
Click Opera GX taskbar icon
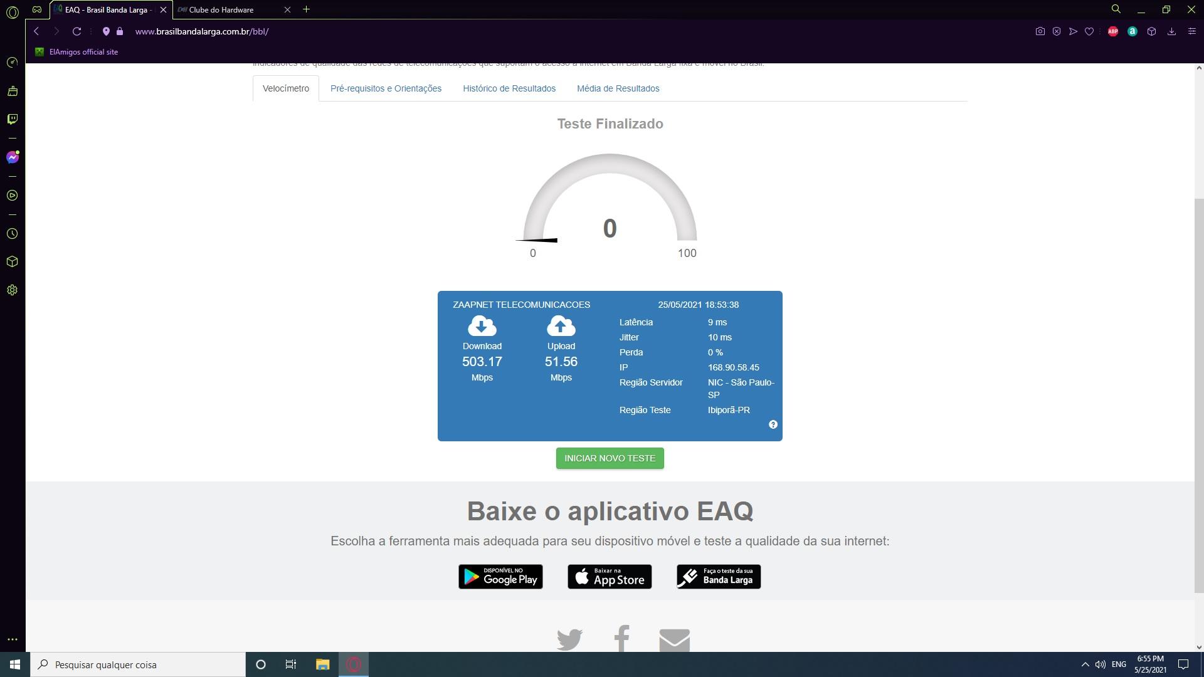[x=354, y=664]
